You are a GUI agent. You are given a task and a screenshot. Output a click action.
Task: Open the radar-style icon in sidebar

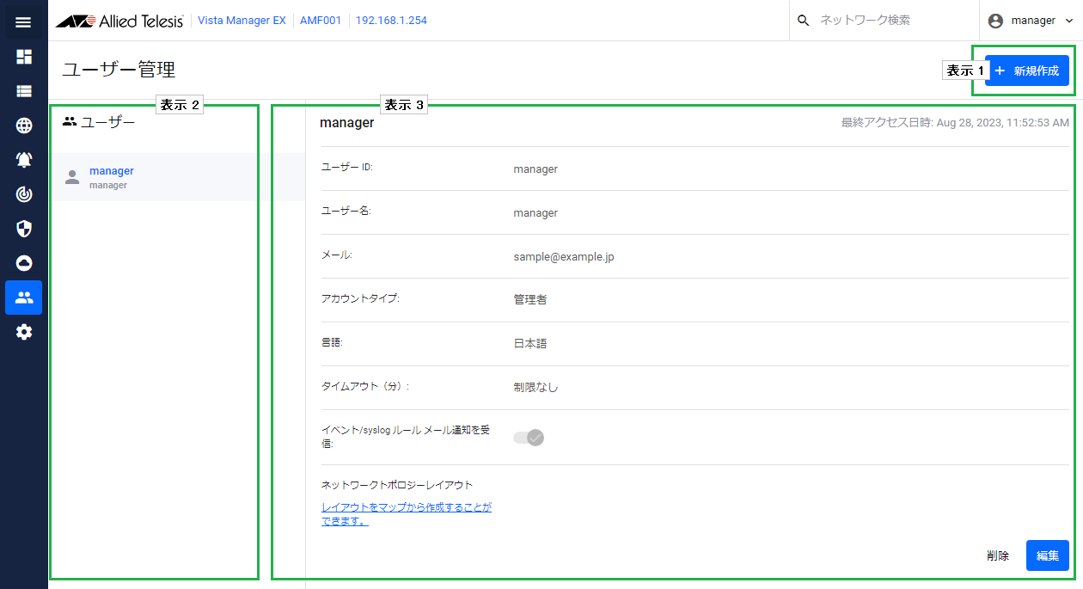(x=24, y=194)
